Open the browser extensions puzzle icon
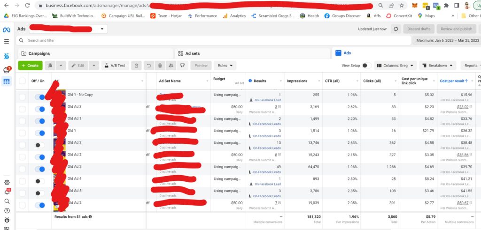The height and width of the screenshot is (230, 481). click(446, 6)
